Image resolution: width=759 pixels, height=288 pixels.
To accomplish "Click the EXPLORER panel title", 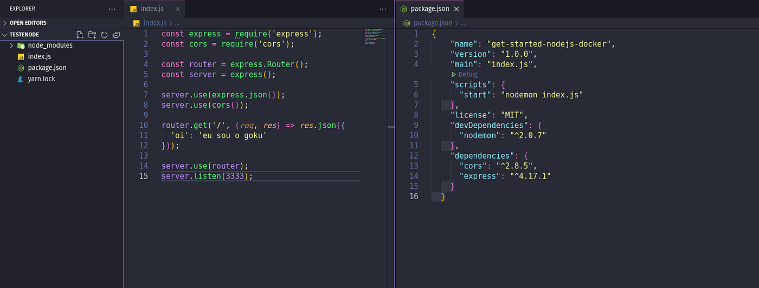I will pyautogui.click(x=22, y=9).
